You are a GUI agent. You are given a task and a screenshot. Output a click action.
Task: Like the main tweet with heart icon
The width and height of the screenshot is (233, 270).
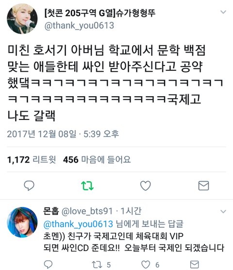tap(146, 186)
